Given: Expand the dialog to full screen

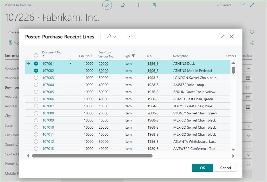Looking at the screenshot, I should tap(222, 37).
